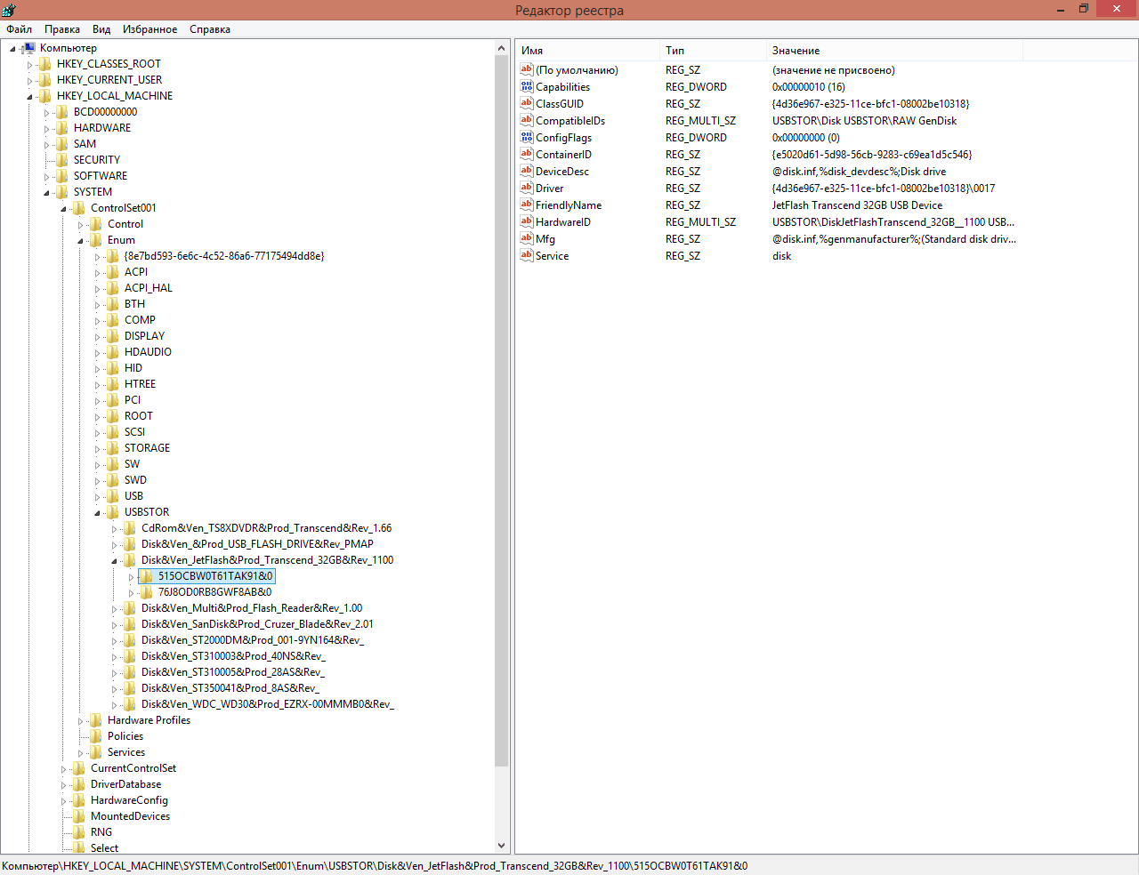Click the Компьютер computer icon in tree
Viewport: 1139px width, 875px height.
(28, 48)
